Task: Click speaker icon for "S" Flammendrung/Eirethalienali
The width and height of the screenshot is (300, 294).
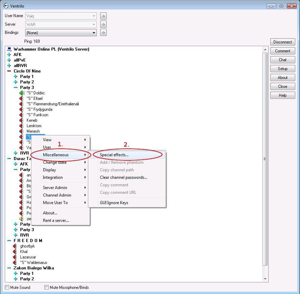Action: (21, 104)
